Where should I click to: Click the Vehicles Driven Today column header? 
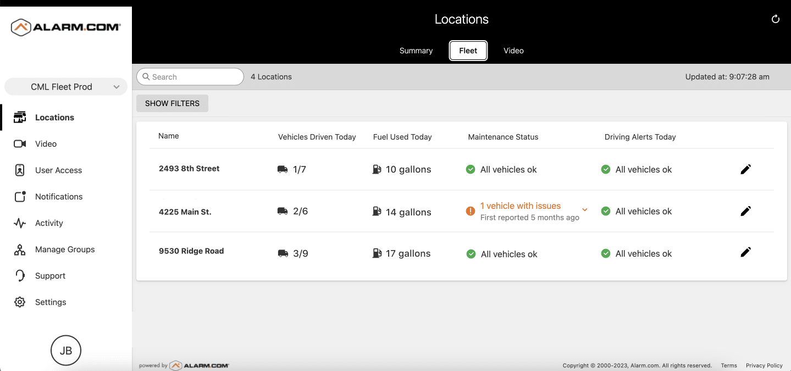[317, 137]
